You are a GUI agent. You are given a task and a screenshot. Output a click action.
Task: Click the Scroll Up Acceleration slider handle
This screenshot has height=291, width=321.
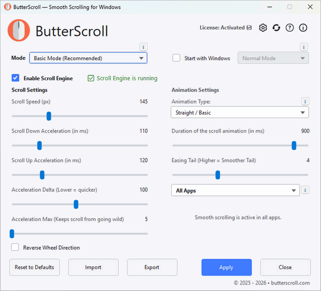[42, 175]
